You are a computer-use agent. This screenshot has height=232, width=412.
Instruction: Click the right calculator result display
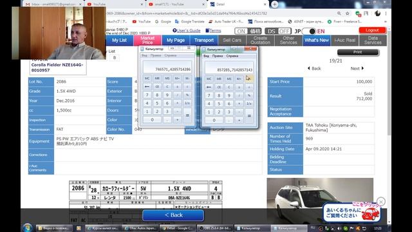229,68
